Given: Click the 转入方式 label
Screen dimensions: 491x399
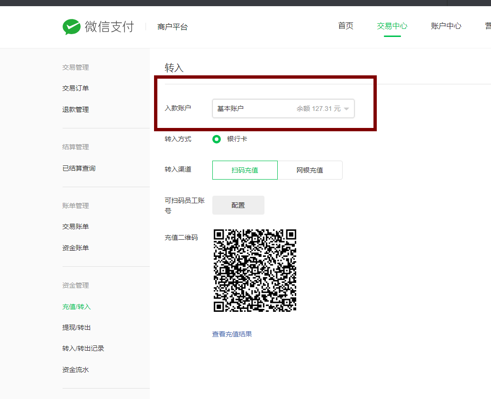Looking at the screenshot, I should [178, 139].
